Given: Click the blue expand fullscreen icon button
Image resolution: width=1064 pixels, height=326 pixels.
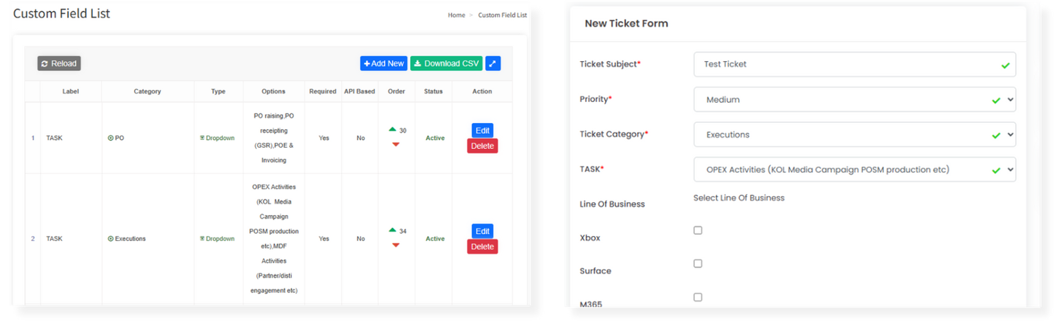Looking at the screenshot, I should (492, 63).
